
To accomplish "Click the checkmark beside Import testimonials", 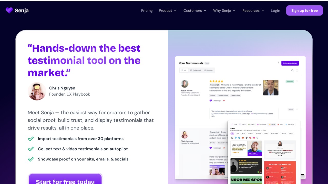I will [x=31, y=139].
